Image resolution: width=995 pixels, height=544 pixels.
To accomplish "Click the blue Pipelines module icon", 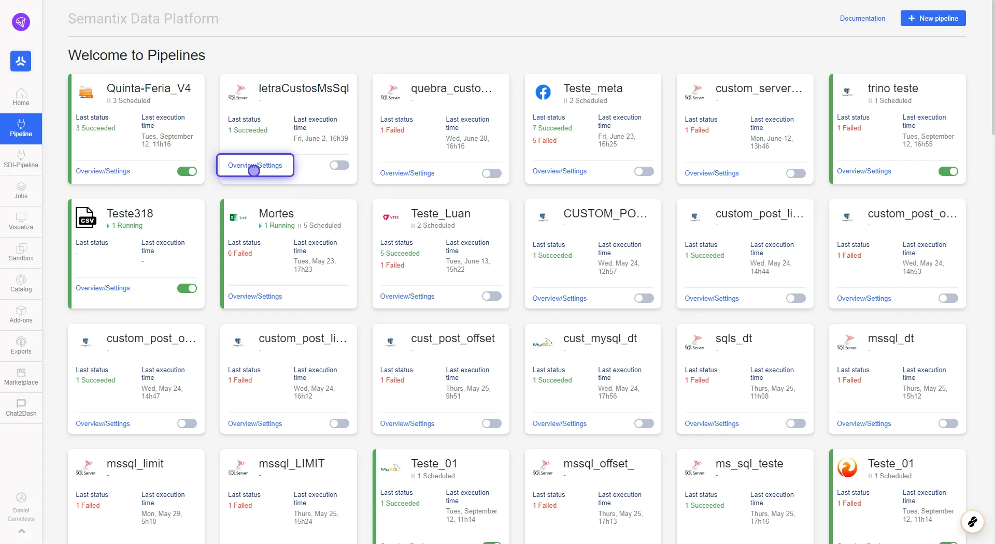I will pos(21,61).
